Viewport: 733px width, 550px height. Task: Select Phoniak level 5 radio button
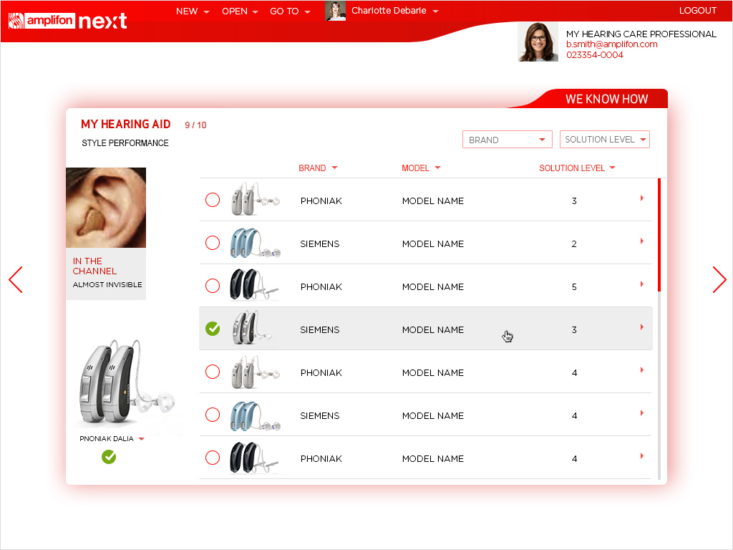[x=213, y=286]
